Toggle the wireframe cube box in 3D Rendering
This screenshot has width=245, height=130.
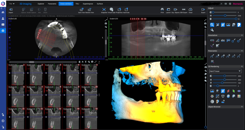coord(223,96)
